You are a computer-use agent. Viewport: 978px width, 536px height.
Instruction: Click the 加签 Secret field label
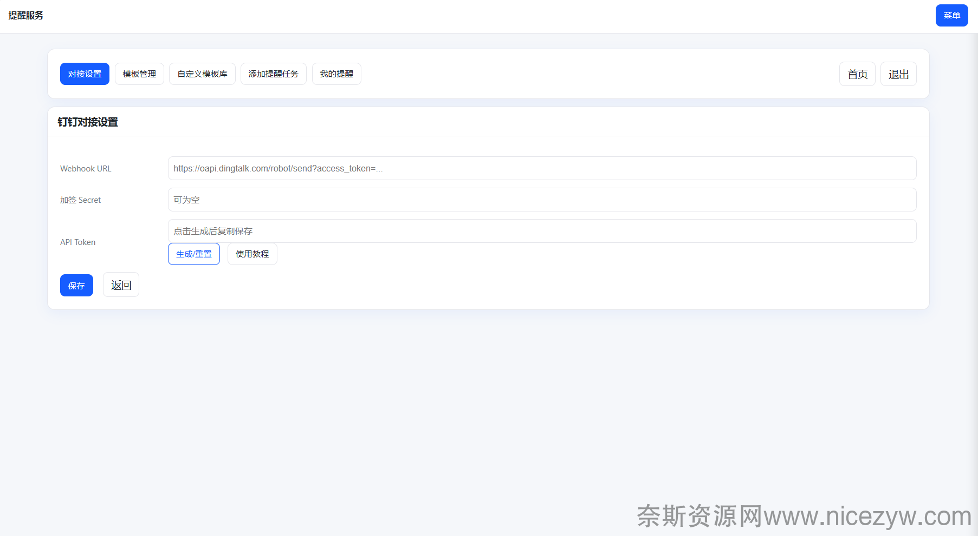coord(80,200)
